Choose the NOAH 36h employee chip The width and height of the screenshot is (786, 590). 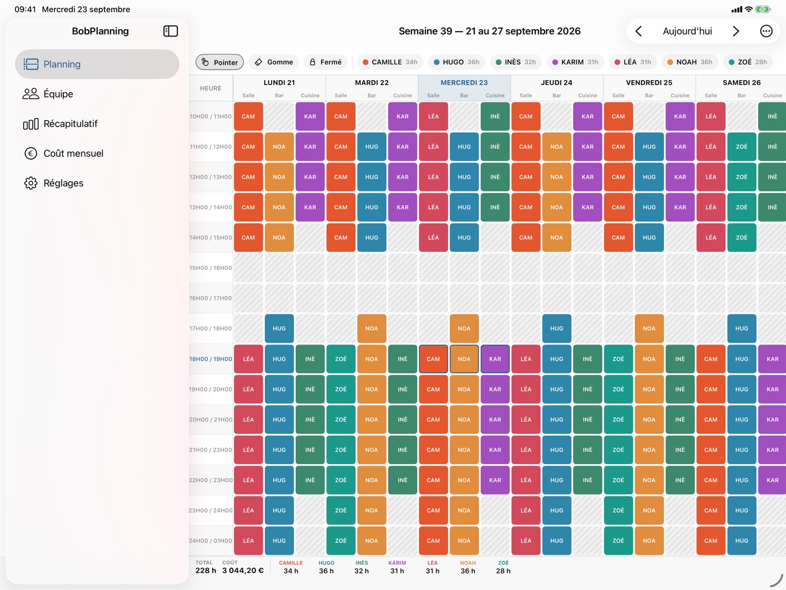[x=689, y=62]
